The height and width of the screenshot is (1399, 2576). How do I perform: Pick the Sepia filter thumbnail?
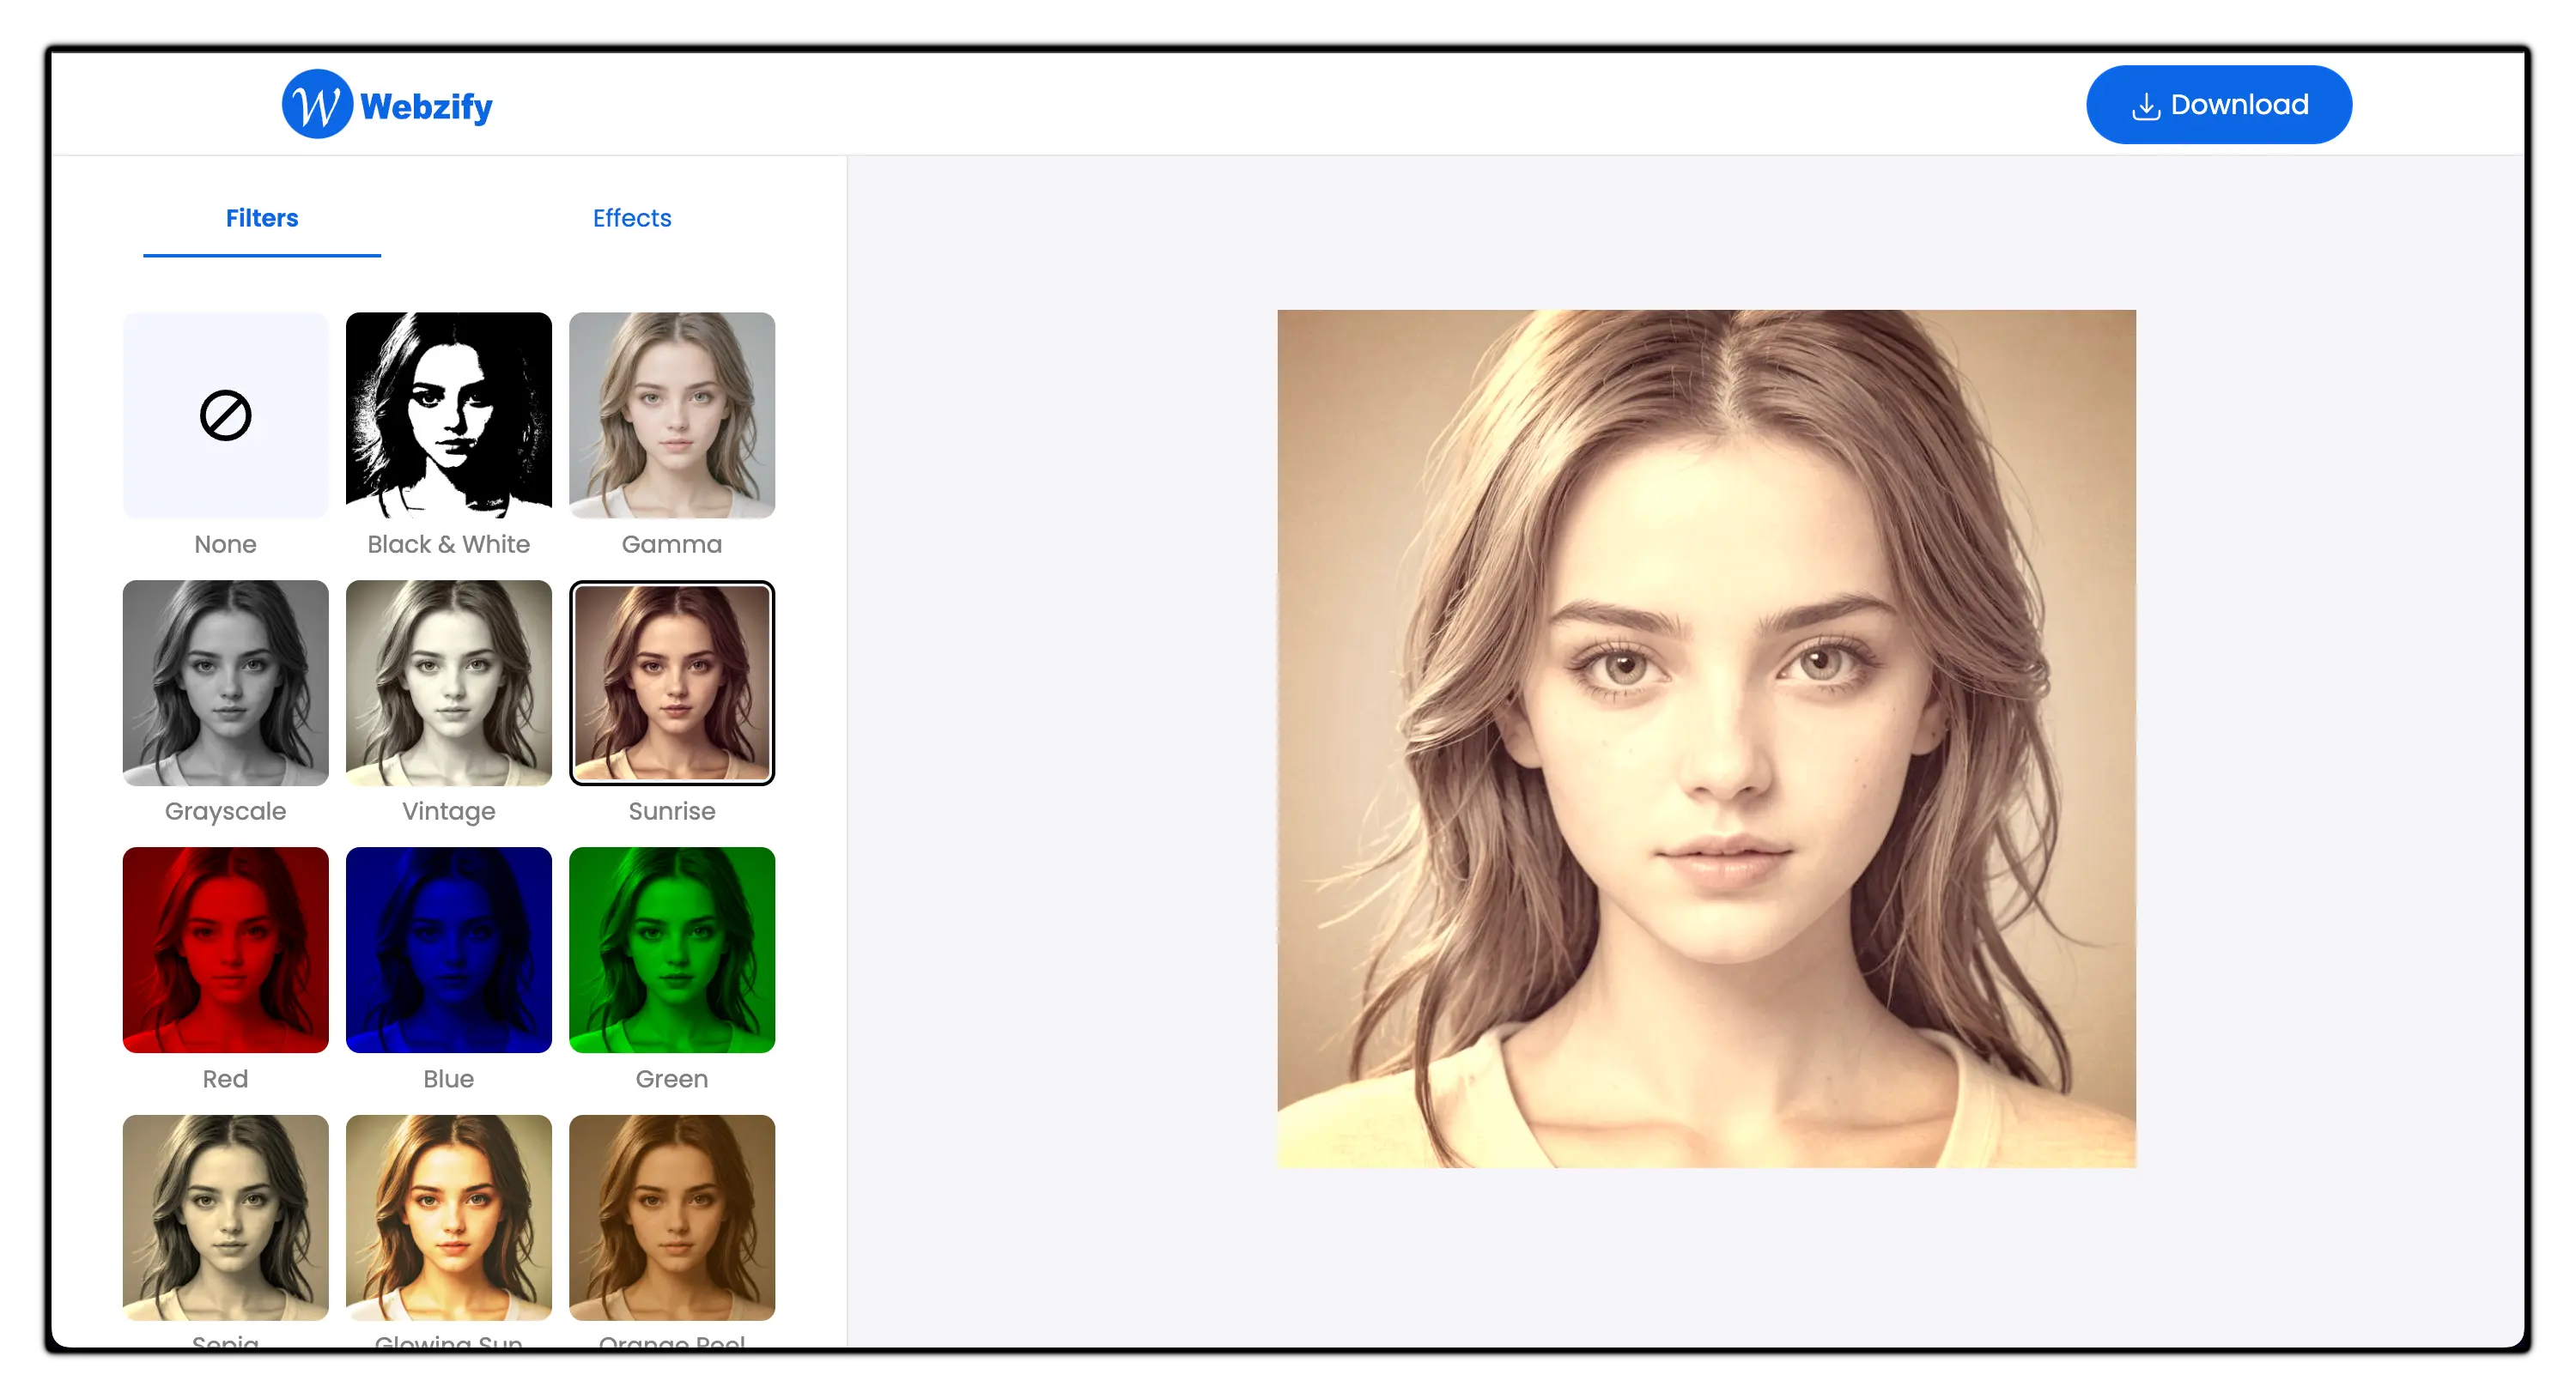pos(225,1216)
